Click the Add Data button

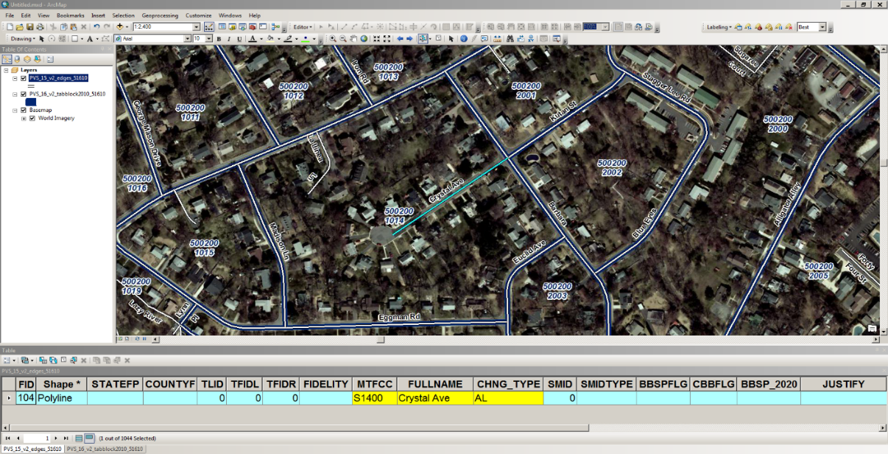pos(120,27)
